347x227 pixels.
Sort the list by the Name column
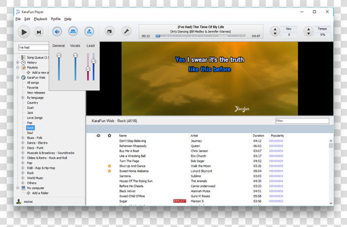pyautogui.click(x=123, y=135)
